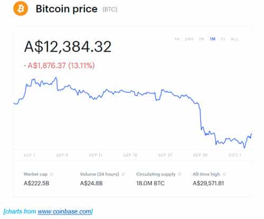Viewport: 264px width, 219px height.
Task: Open the www.coinbase.com link
Action: [x=65, y=212]
